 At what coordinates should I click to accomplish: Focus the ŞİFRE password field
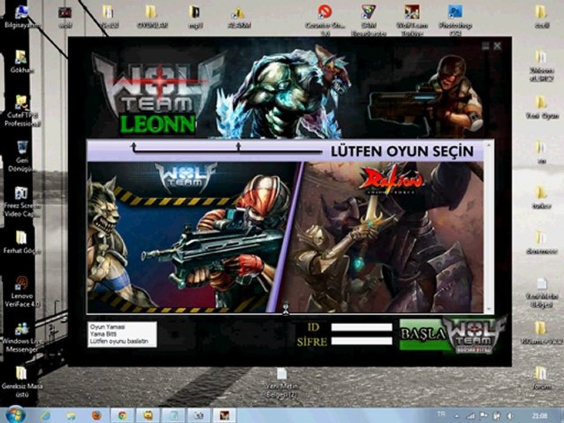tap(361, 341)
